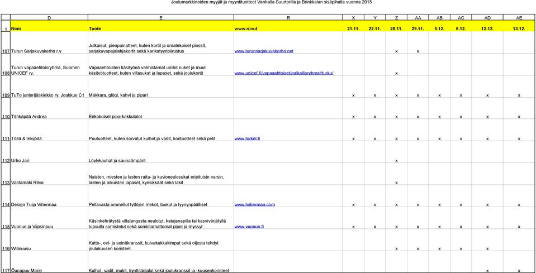Image resolution: width=536 pixels, height=273 pixels.
Task: Select column AB header
Action: tap(439, 17)
